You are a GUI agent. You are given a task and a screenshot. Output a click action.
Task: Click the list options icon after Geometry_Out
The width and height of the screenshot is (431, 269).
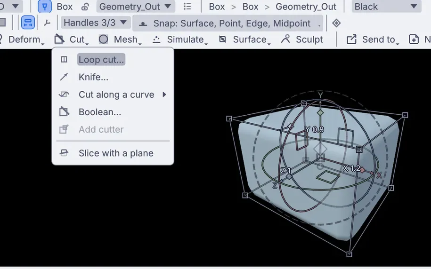pyautogui.click(x=187, y=6)
